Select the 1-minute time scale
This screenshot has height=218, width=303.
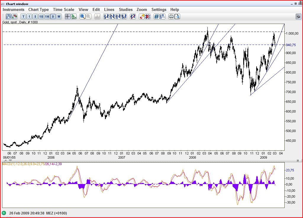(29, 17)
